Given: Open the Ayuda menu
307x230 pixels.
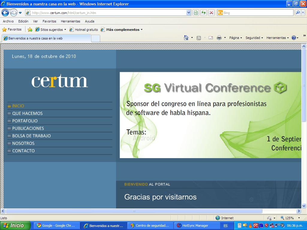Looking at the screenshot, I should 89,21.
